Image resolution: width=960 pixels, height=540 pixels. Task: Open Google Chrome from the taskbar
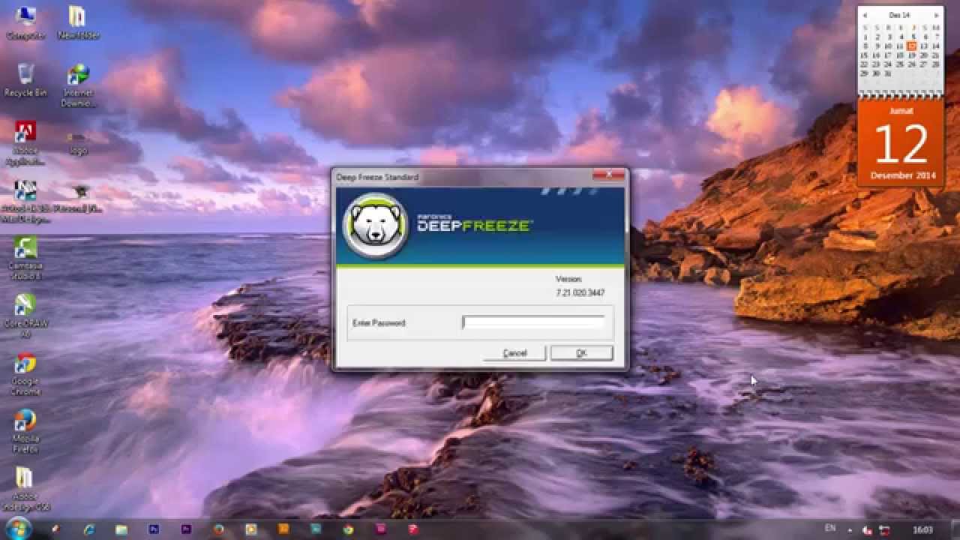[x=348, y=529]
